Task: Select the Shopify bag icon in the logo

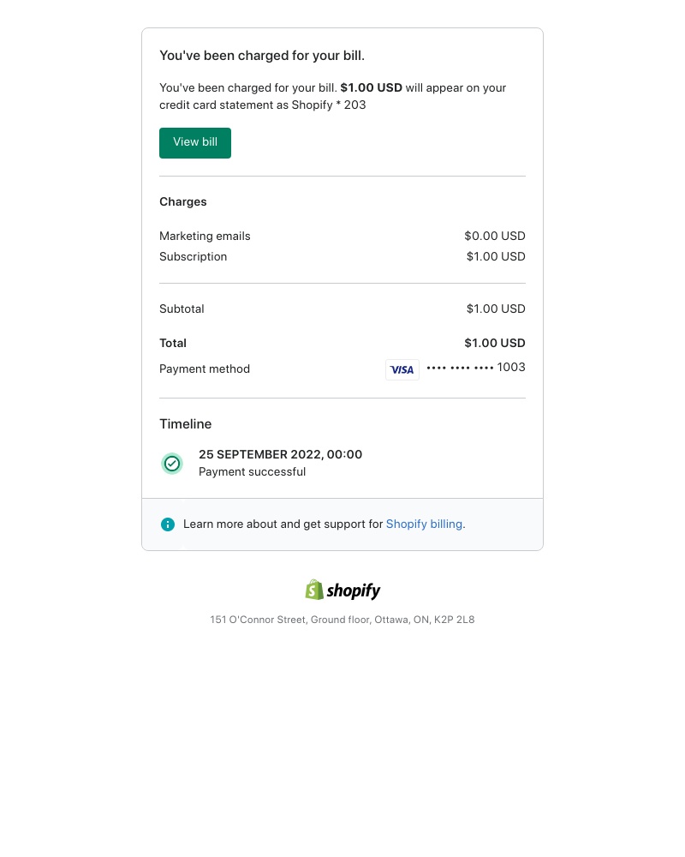Action: [x=314, y=589]
